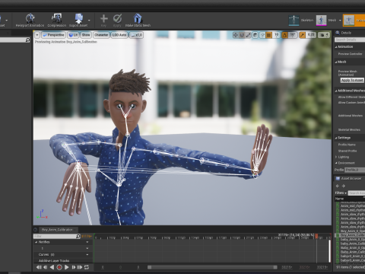Toggle scale snapping icon
The height and width of the screenshot is (274, 365).
(302, 35)
